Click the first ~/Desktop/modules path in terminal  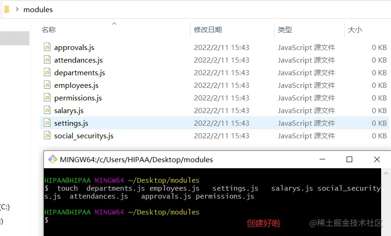coord(164,180)
